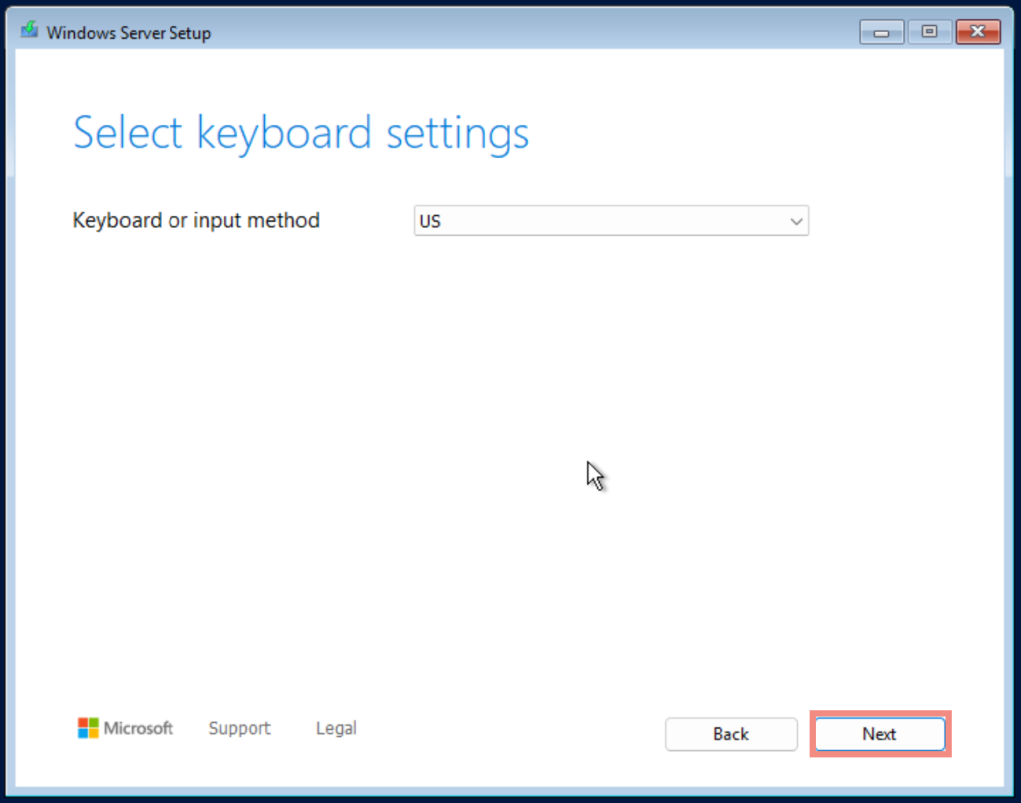
Task: View the Legal information
Action: point(335,728)
